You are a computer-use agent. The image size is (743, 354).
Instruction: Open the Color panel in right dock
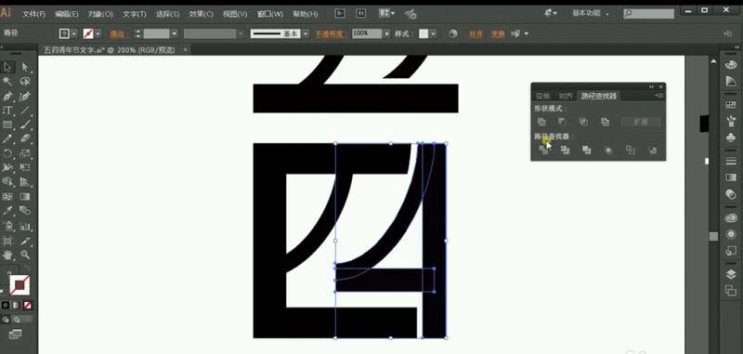731,66
